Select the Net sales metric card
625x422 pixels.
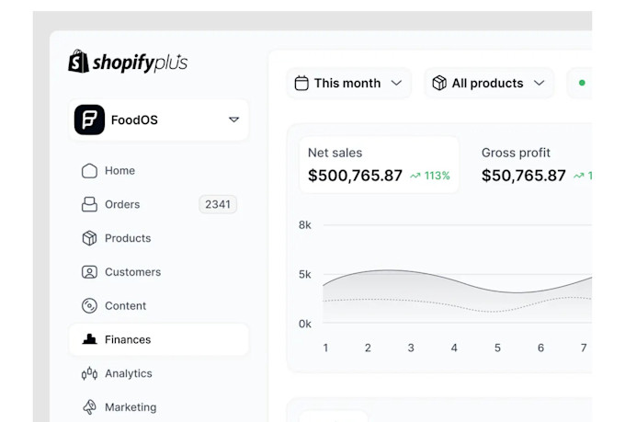[x=379, y=165]
